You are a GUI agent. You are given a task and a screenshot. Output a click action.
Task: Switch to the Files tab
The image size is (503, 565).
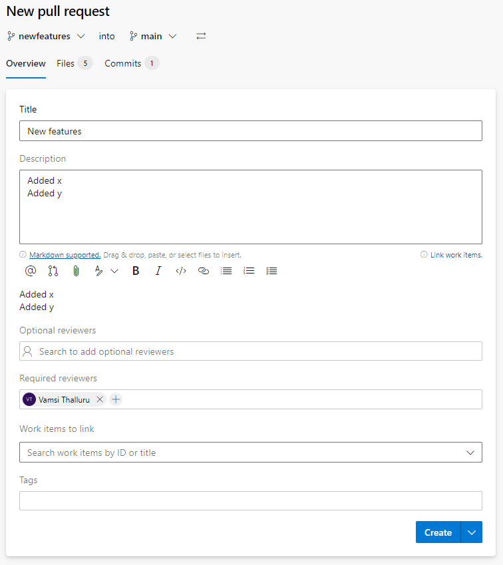coord(65,63)
